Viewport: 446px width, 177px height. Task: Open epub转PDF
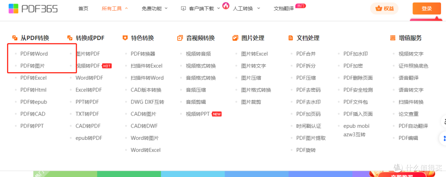(89, 138)
